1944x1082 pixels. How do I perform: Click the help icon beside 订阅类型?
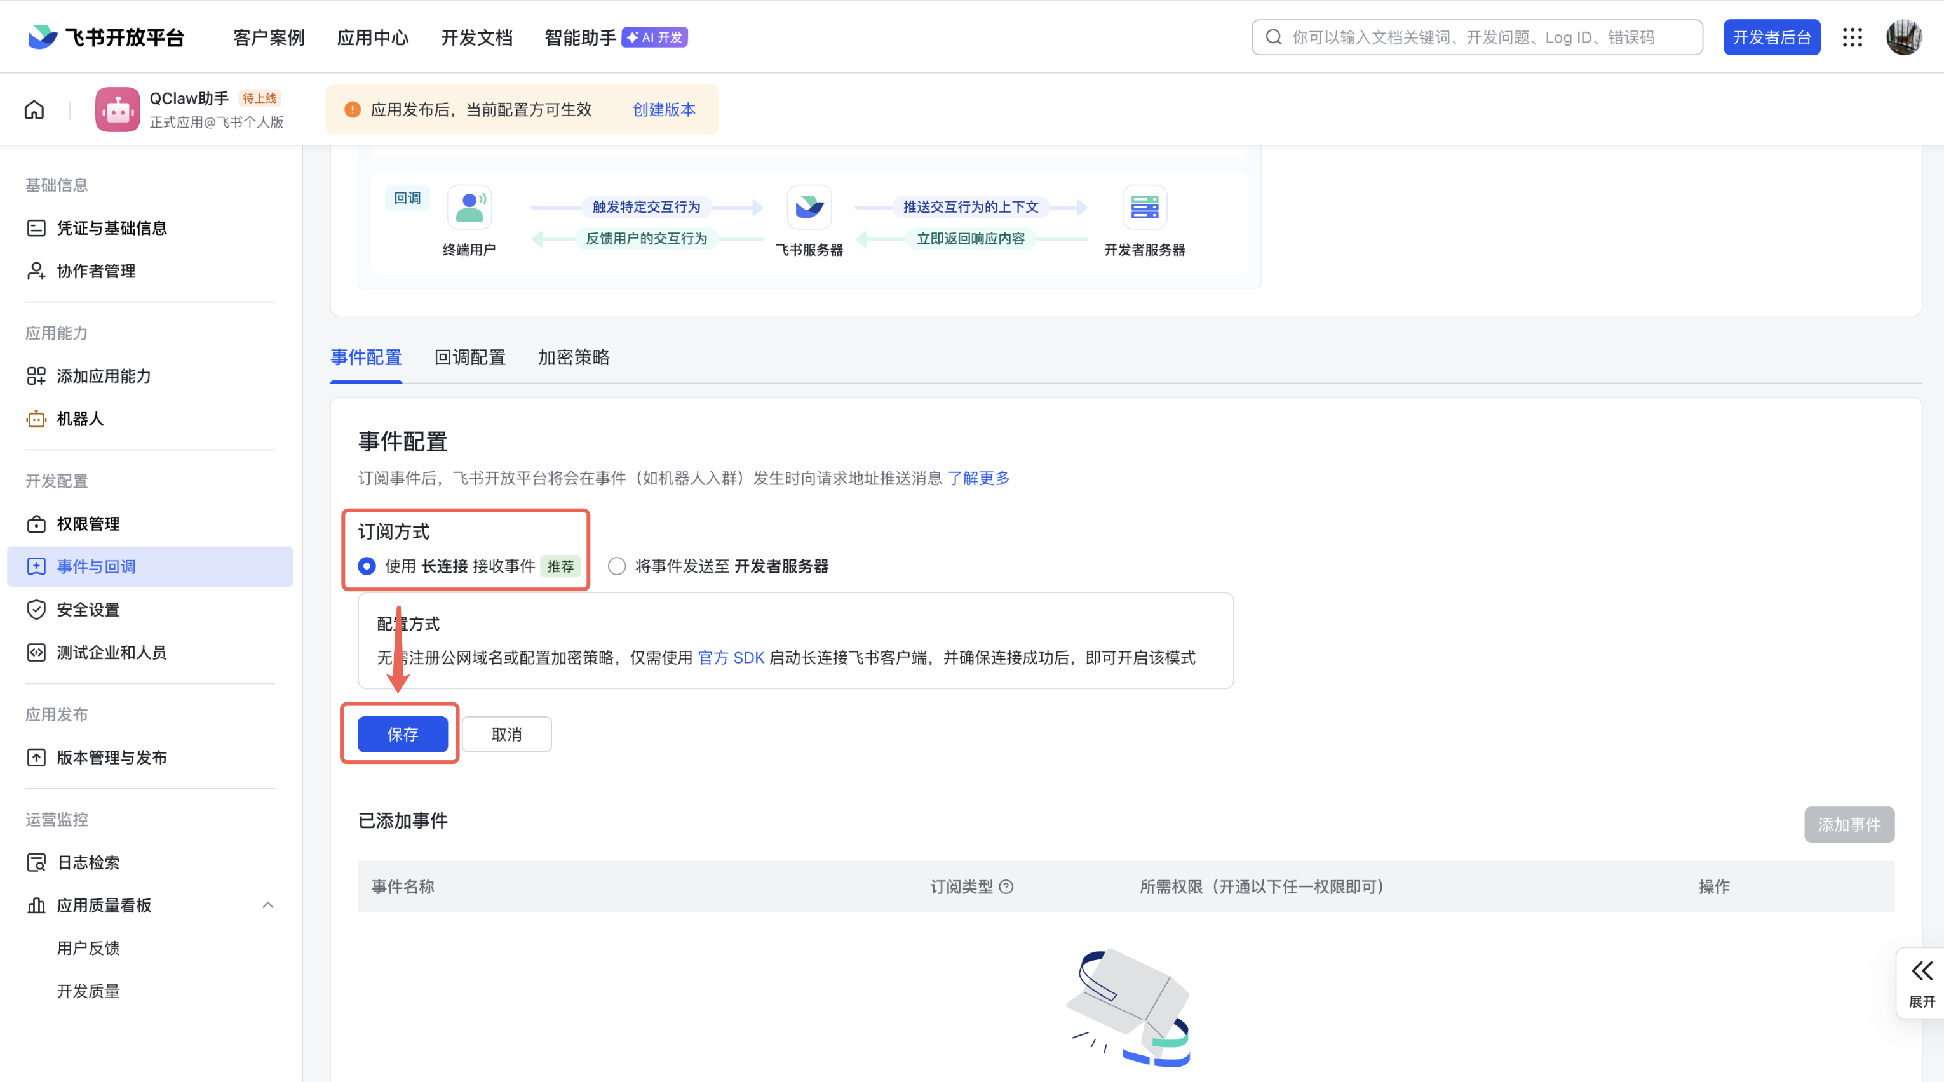1006,886
